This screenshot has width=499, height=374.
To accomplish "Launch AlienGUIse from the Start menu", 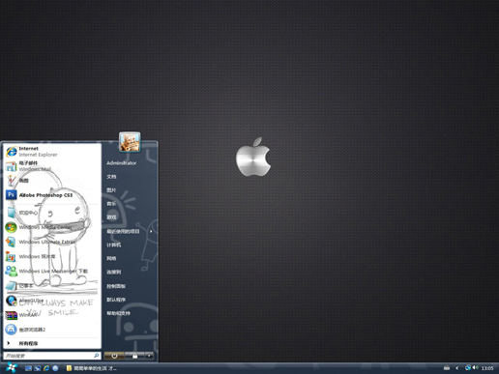I will click(52, 301).
